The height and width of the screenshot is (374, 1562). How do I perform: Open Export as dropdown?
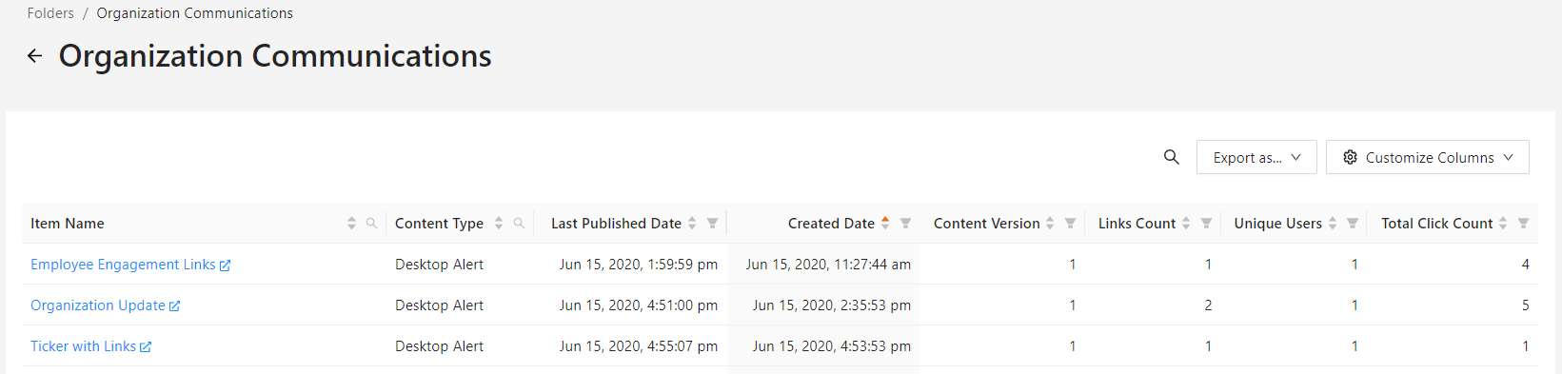click(x=1256, y=157)
